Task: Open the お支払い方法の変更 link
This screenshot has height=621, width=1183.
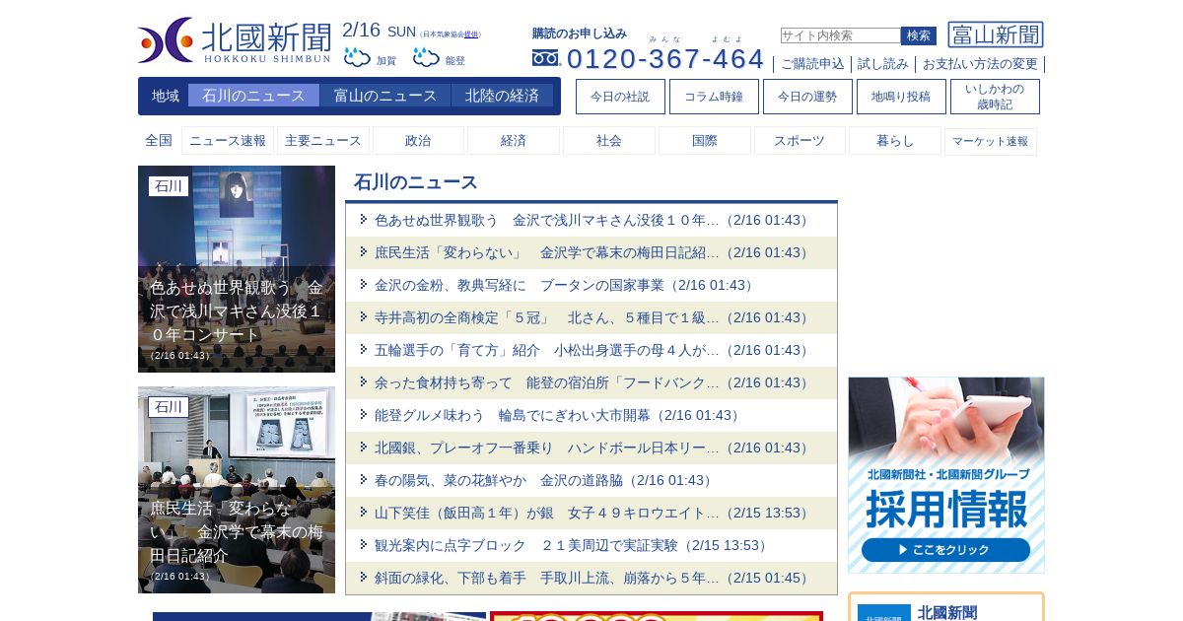Action: 980,64
